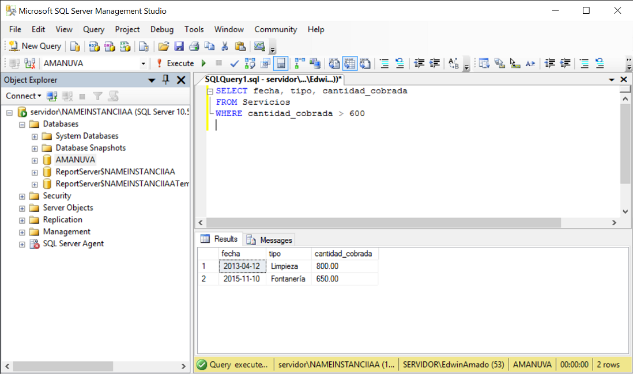Open a new query window
Viewport: 633px width, 374px height.
35,45
